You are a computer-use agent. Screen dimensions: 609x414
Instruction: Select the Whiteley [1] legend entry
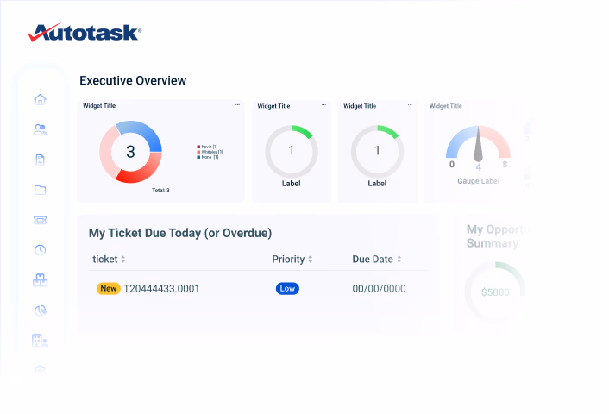[210, 152]
